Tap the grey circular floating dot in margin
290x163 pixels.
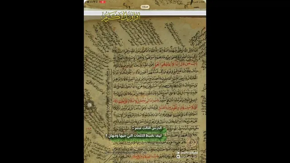pyautogui.click(x=90, y=105)
